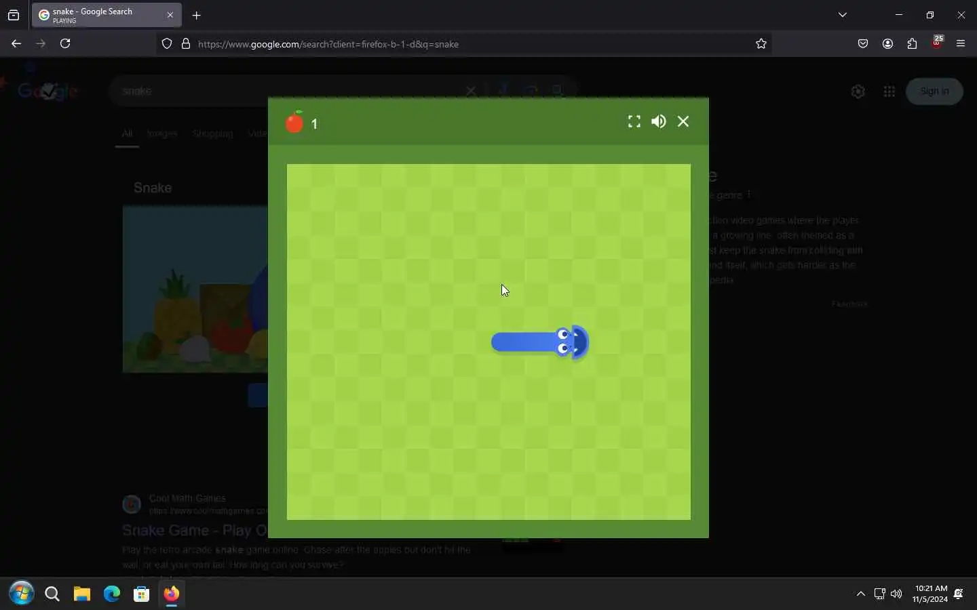Viewport: 977px width, 610px height.
Task: Click the Google logo behind overlay
Action: (47, 91)
